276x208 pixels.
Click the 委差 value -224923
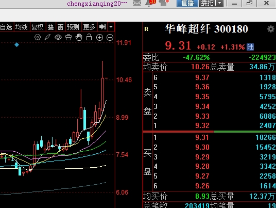coord(262,57)
